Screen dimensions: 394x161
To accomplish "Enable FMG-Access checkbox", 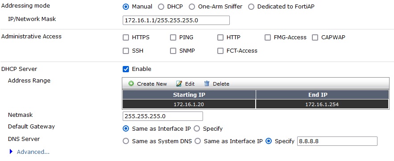I will pyautogui.click(x=267, y=37).
